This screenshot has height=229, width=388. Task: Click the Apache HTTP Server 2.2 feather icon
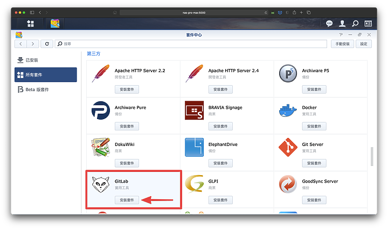pos(101,73)
